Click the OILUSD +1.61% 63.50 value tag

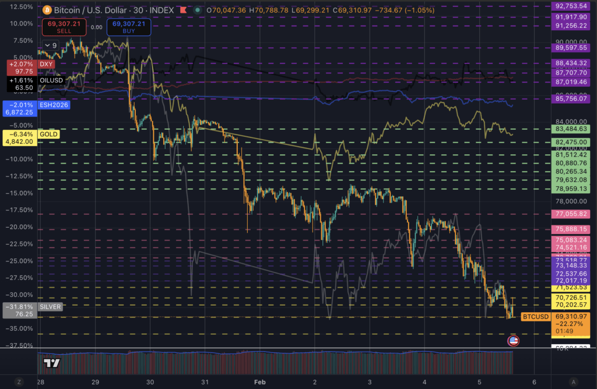coord(22,84)
